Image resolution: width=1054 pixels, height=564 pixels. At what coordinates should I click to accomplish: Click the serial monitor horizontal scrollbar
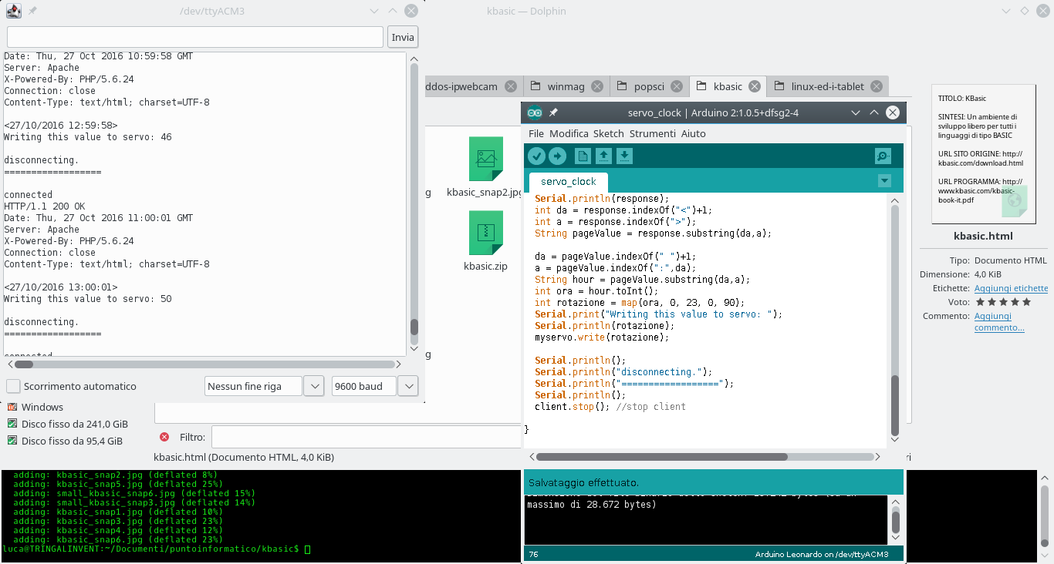pos(205,364)
